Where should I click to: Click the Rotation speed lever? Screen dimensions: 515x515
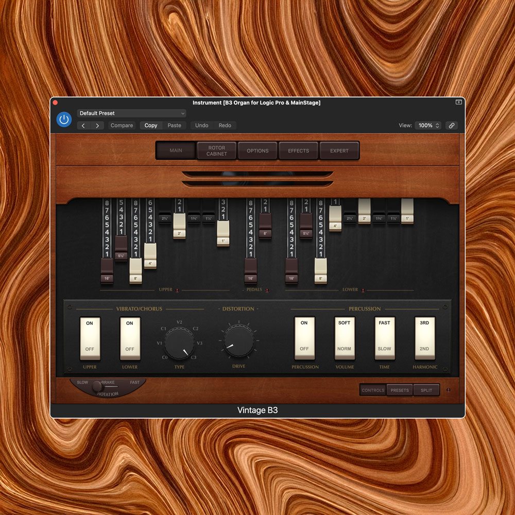98,386
